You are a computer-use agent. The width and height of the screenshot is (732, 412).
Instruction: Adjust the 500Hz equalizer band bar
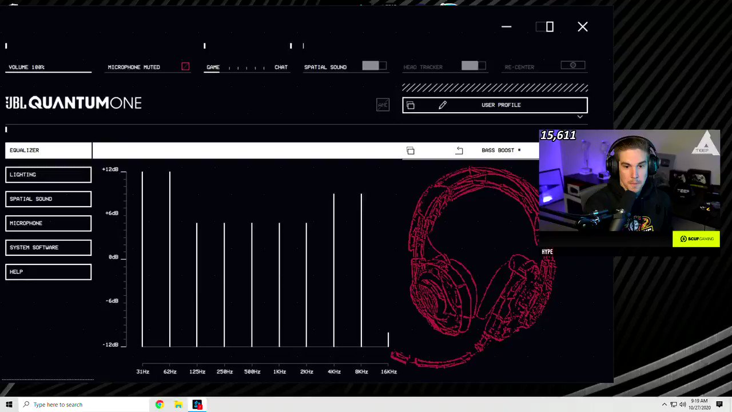[252, 285]
